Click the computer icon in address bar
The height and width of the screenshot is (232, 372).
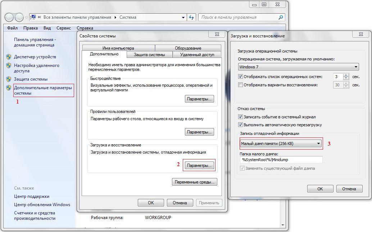pos(33,17)
